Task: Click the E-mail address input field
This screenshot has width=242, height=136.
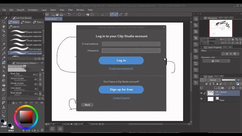Action: [131, 44]
